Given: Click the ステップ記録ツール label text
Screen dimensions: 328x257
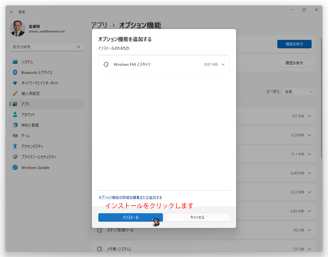Looking at the screenshot, I should (x=120, y=230).
